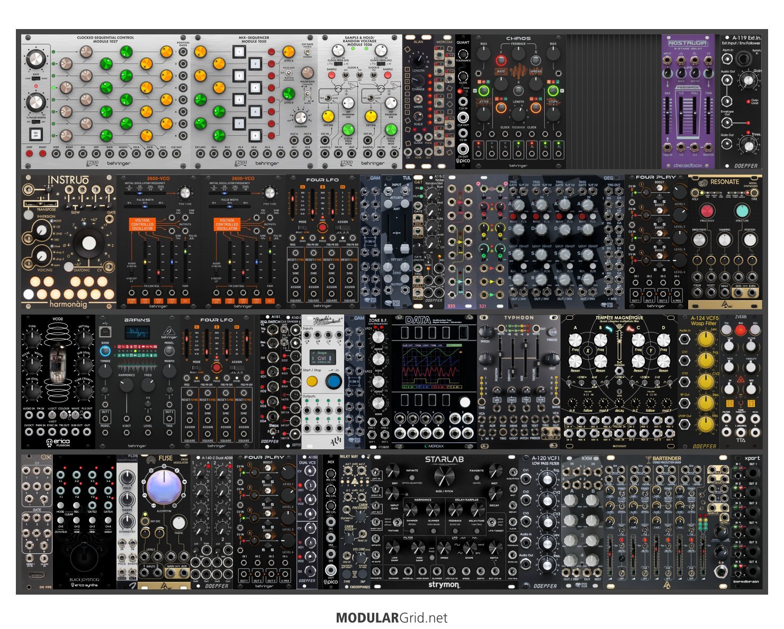Image resolution: width=784 pixels, height=629 pixels.
Task: Click the blue encoder knob on Pamela's Workout
Action: [x=334, y=381]
